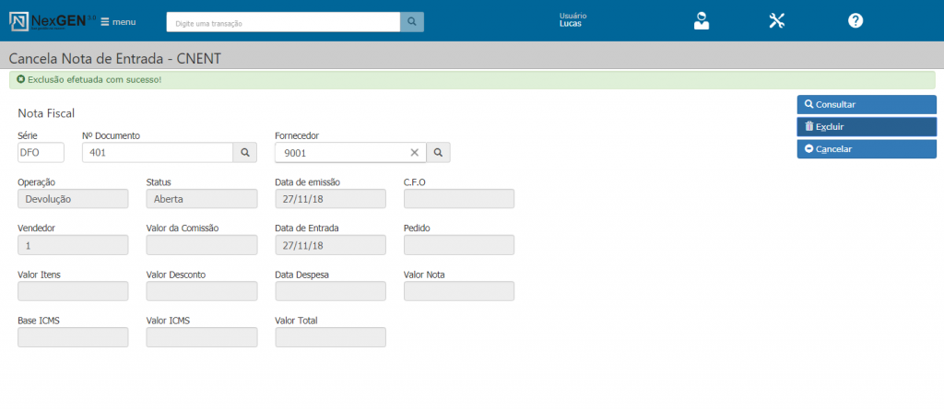Viewport: 944px width, 409px height.
Task: Click the Usuário Lucas label
Action: coord(572,20)
